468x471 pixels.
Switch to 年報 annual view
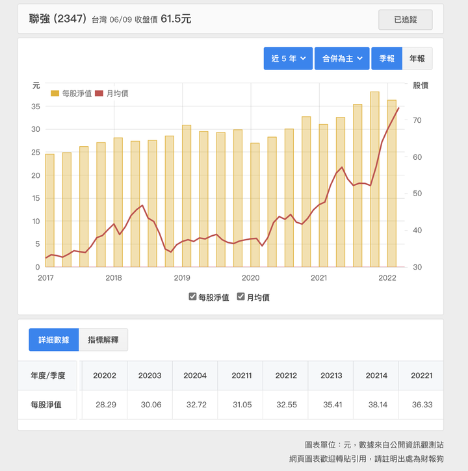pyautogui.click(x=417, y=58)
